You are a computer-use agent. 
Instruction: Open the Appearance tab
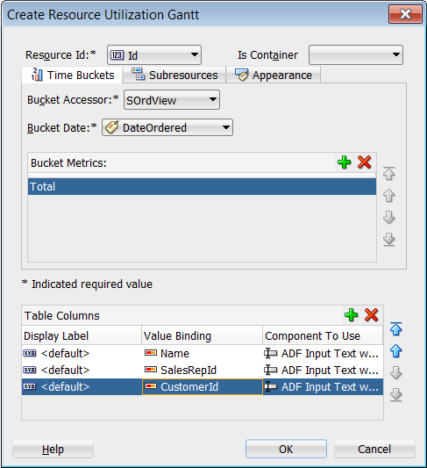tap(274, 75)
